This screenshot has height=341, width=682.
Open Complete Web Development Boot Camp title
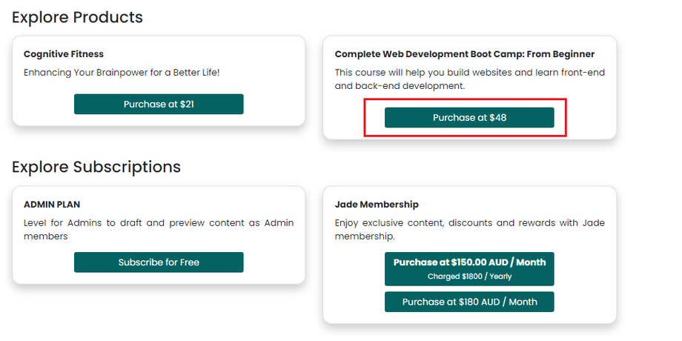point(464,54)
